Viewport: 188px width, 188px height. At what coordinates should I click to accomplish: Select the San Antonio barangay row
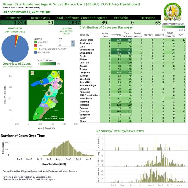coord(132,53)
